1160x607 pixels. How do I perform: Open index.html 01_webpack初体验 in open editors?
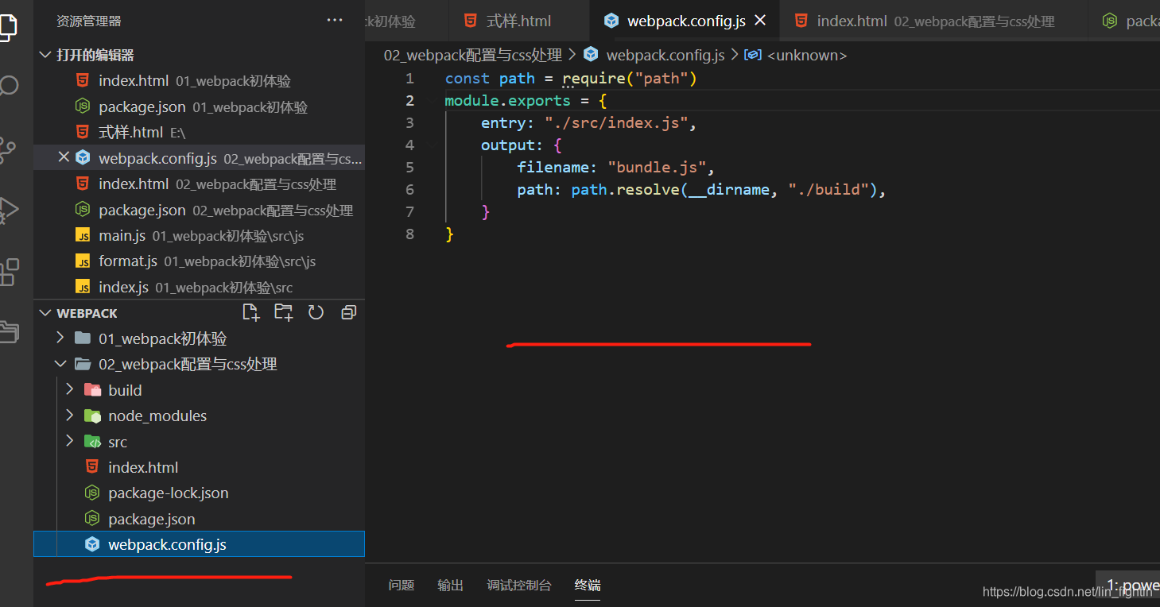coord(199,81)
